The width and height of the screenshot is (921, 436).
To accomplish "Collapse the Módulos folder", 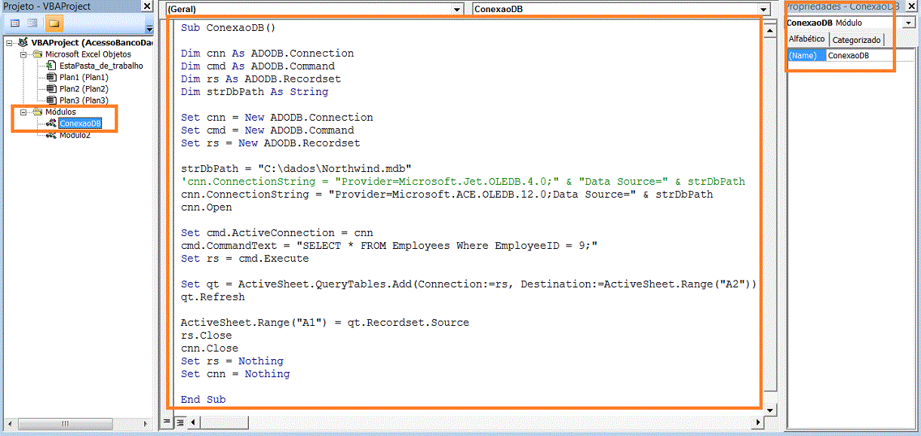I will click(24, 112).
